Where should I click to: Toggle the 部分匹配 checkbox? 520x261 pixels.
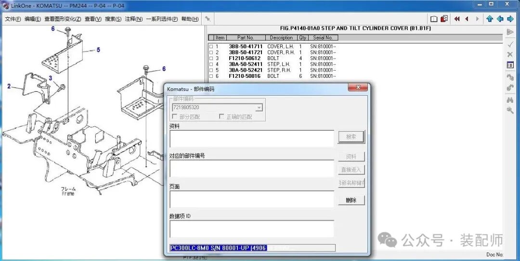(174, 117)
